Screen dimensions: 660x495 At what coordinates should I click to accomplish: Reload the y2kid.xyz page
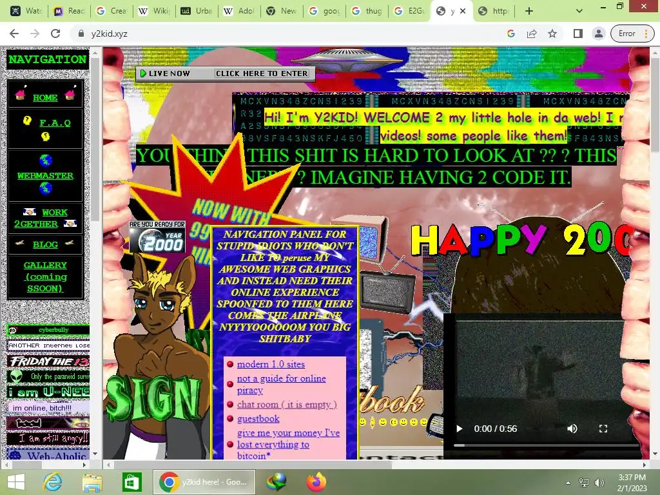[55, 34]
